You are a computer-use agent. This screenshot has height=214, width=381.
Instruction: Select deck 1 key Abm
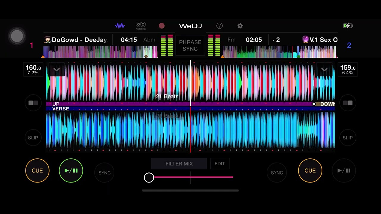pyautogui.click(x=149, y=40)
